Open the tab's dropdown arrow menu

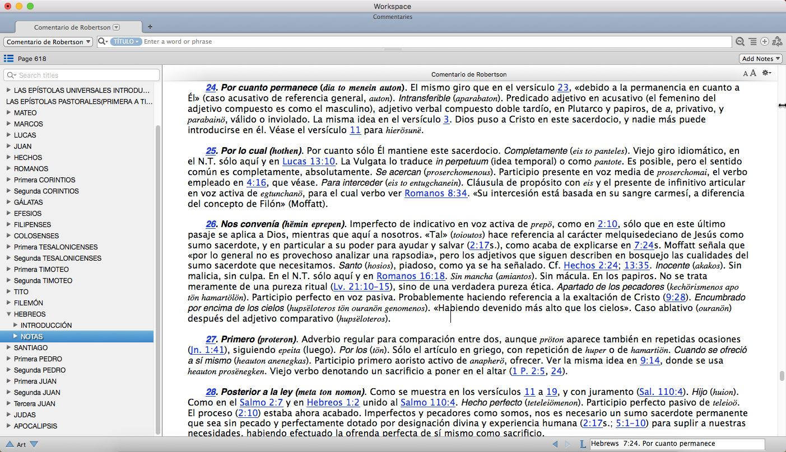click(117, 27)
